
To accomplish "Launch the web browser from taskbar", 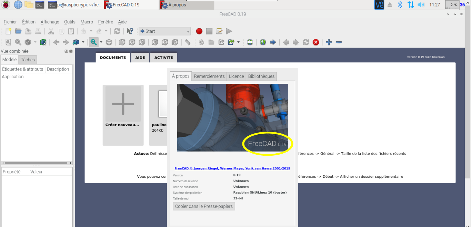I will click(x=18, y=5).
